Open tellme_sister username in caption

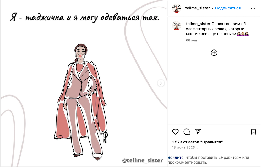[198, 24]
